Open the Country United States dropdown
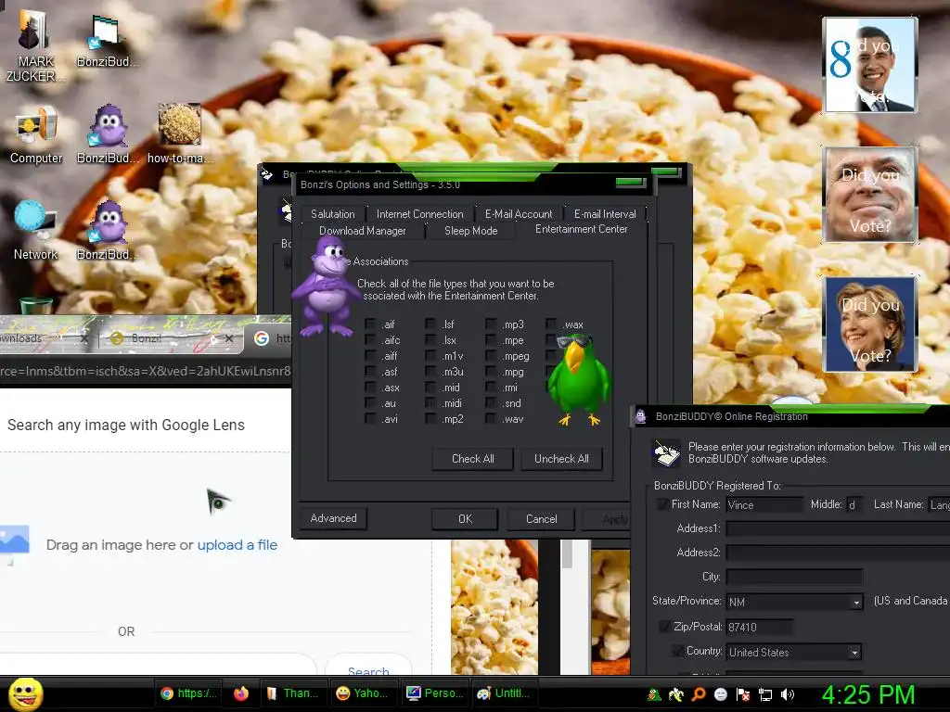This screenshot has height=712, width=950. 854,652
